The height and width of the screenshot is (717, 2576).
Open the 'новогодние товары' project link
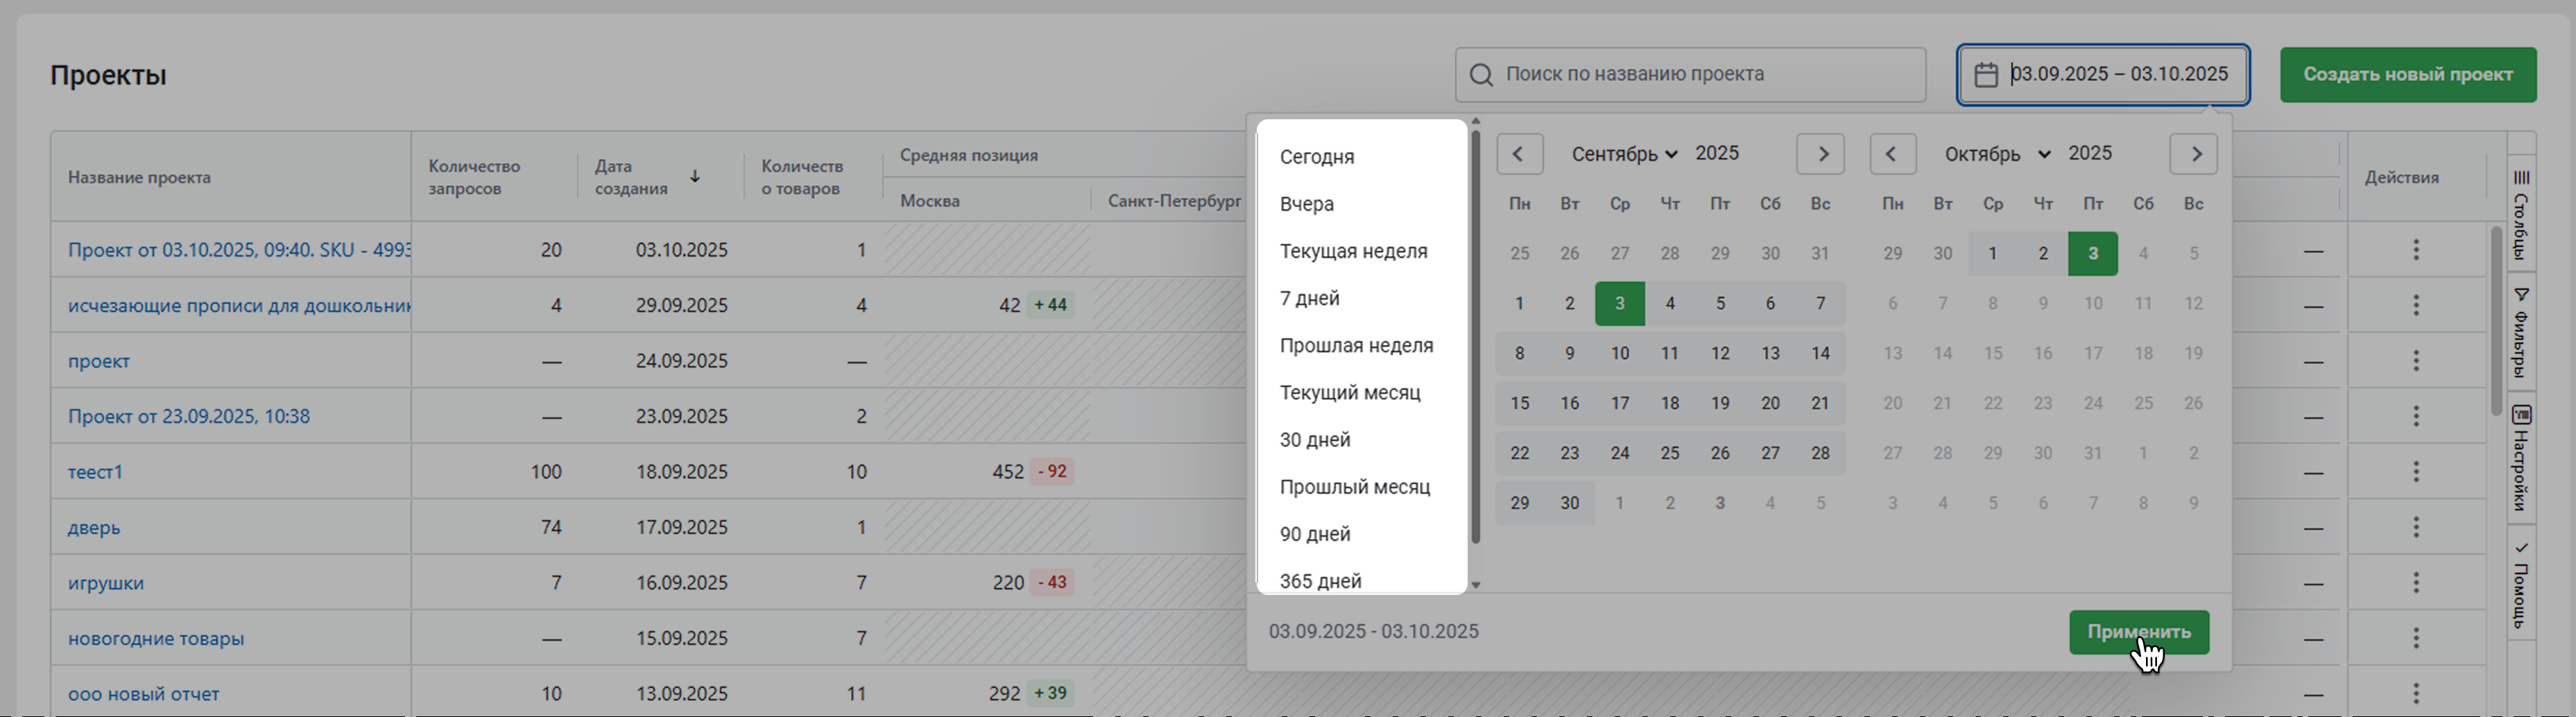click(156, 638)
